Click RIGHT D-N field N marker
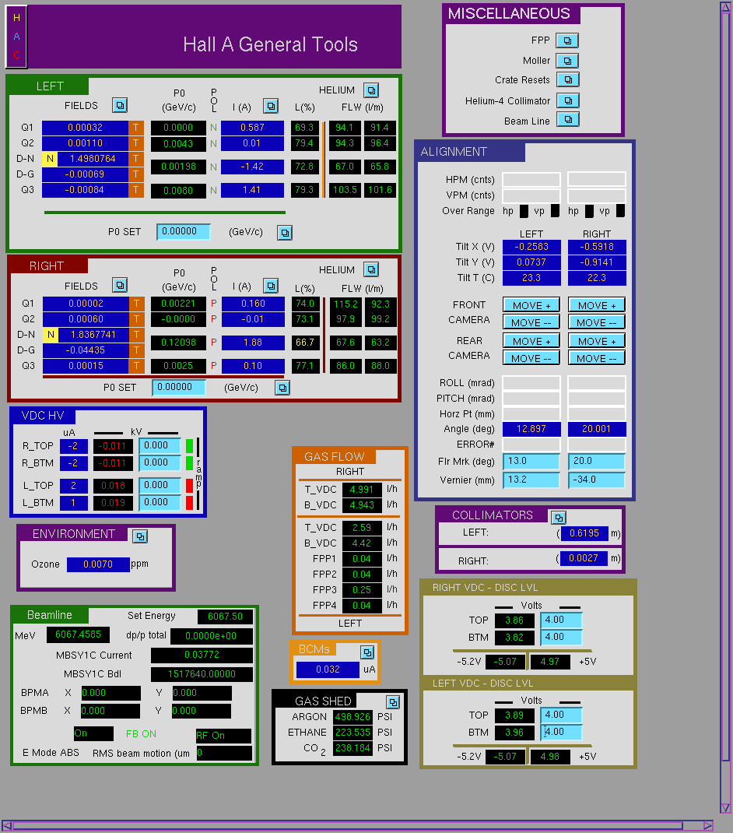The image size is (733, 833). point(51,335)
